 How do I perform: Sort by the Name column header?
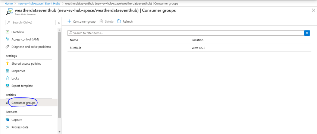[x=74, y=40]
